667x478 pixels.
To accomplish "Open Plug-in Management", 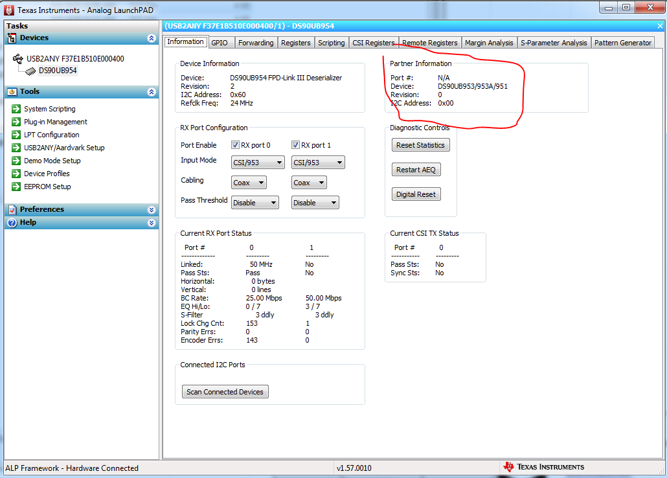I will (56, 122).
